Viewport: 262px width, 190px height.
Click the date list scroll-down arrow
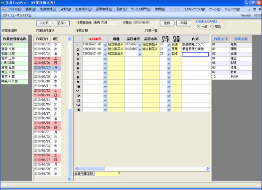click(69, 179)
